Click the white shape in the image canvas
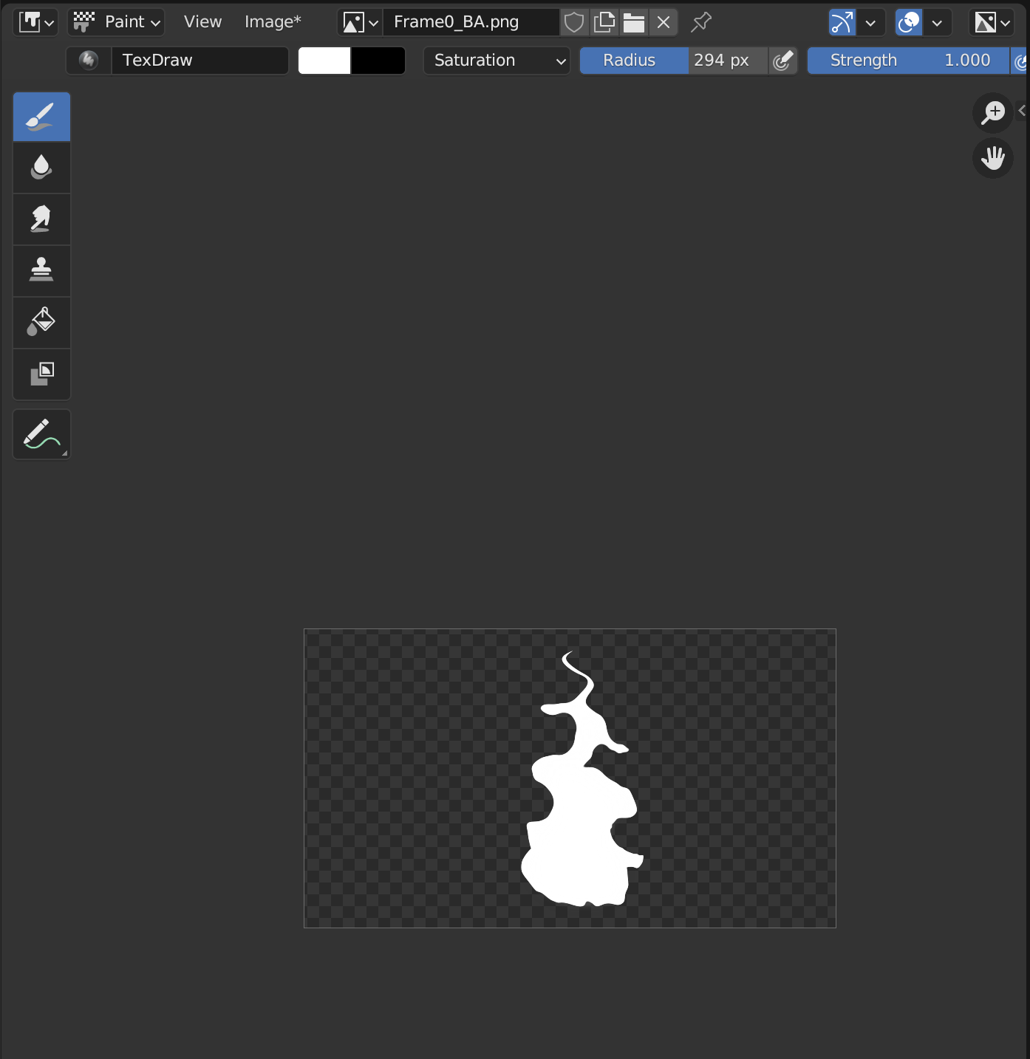 tap(584, 827)
